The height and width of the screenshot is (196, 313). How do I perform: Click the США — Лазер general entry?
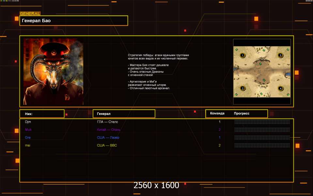coord(108,138)
